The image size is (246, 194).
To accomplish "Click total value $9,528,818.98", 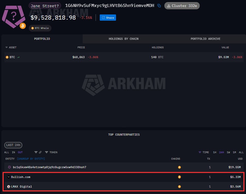I will pos(53,18).
